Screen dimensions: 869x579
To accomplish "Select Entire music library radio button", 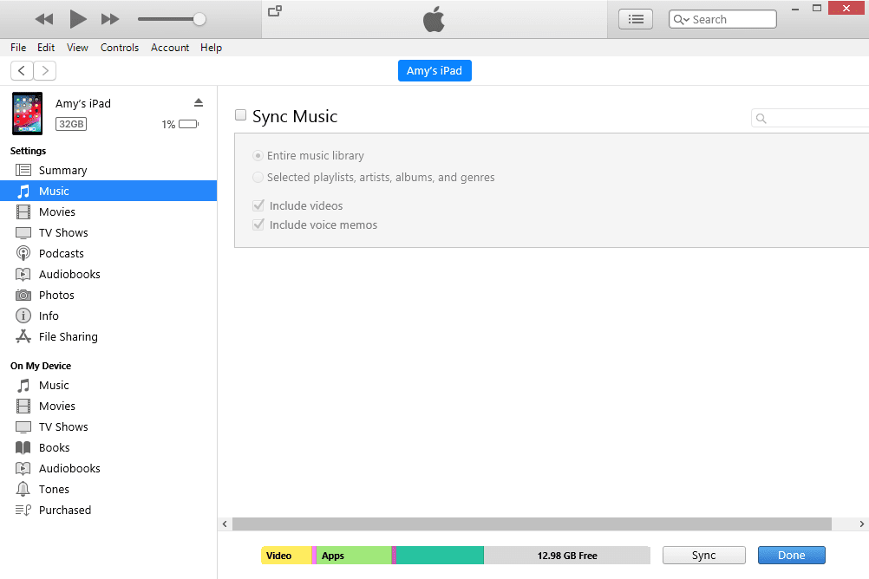I will click(x=258, y=156).
